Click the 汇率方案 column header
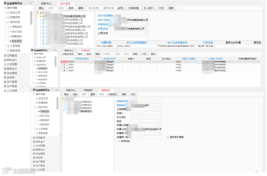Viewport: 267px width, 176px height. (x=208, y=43)
